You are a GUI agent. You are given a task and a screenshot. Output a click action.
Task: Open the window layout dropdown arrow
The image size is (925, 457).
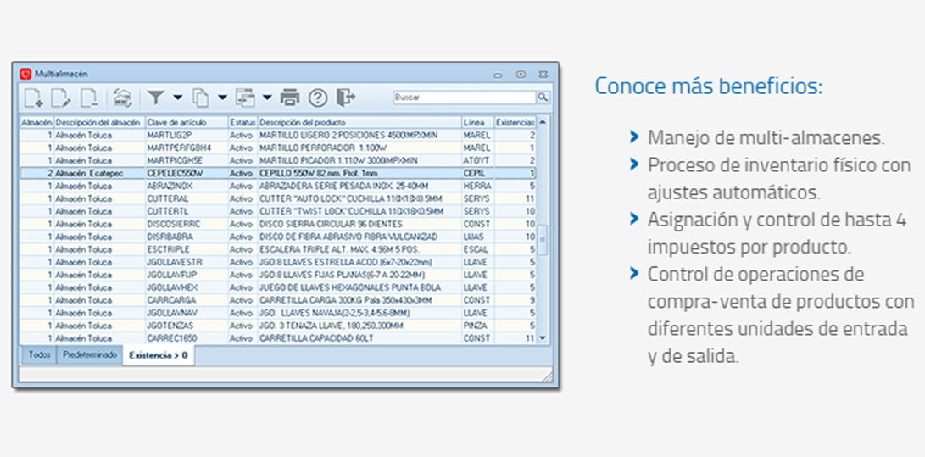point(266,98)
